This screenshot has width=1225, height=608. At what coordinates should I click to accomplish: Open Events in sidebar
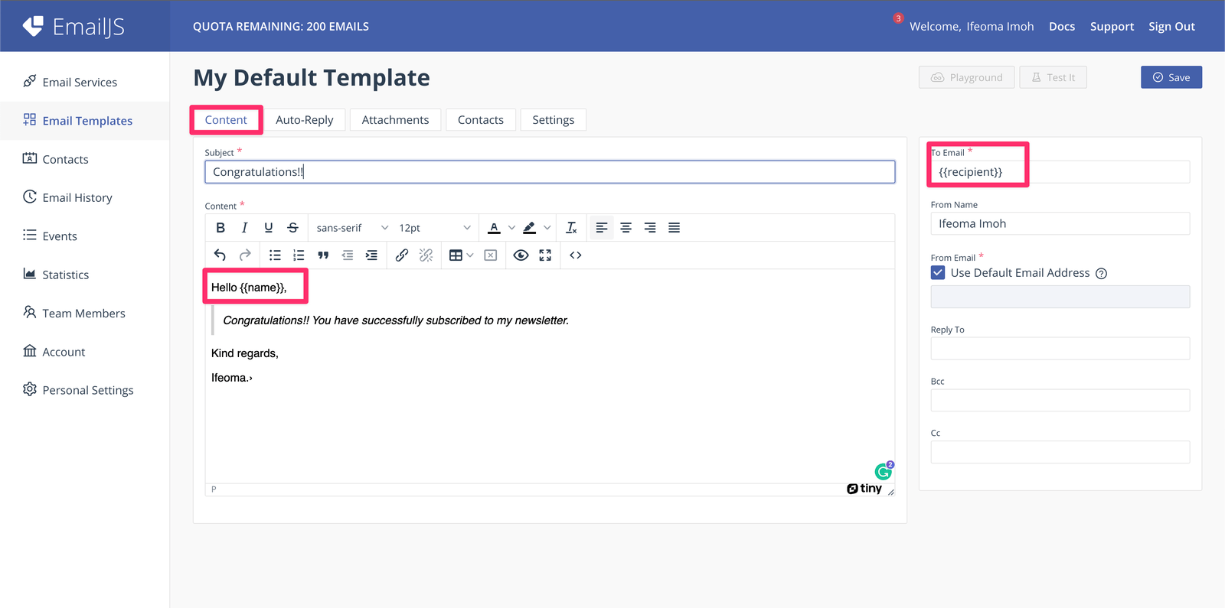[x=84, y=236]
